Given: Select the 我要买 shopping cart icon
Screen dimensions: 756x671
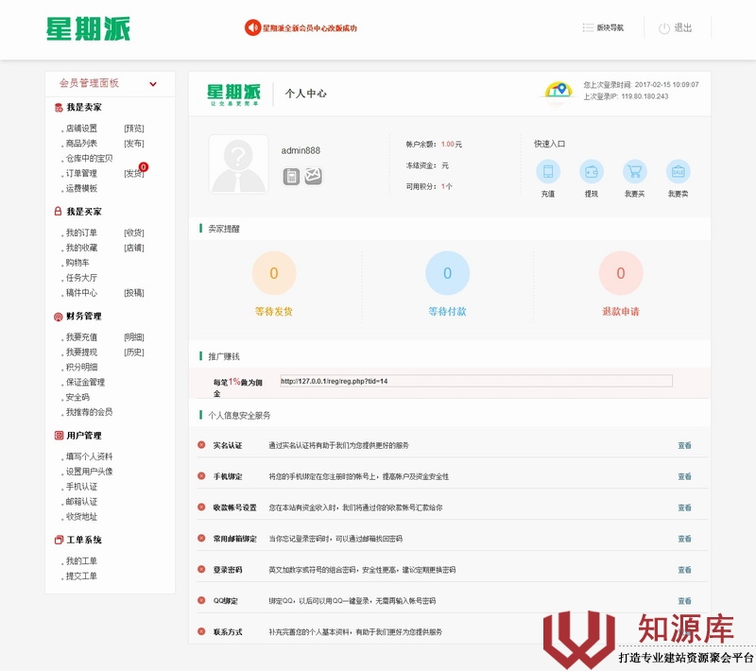Looking at the screenshot, I should [635, 172].
